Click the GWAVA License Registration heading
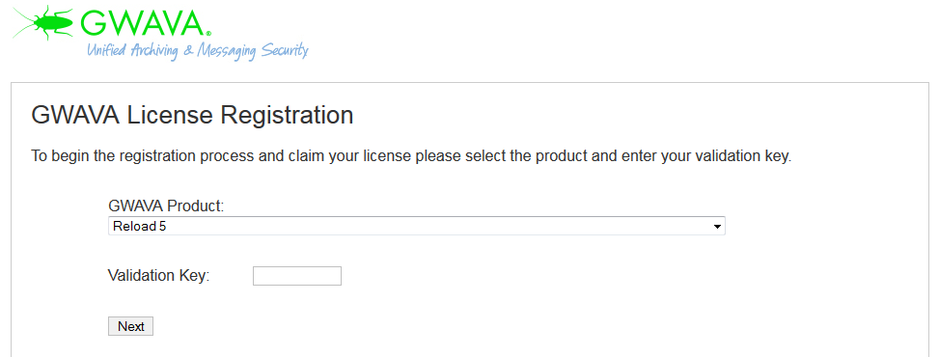 pyautogui.click(x=192, y=115)
